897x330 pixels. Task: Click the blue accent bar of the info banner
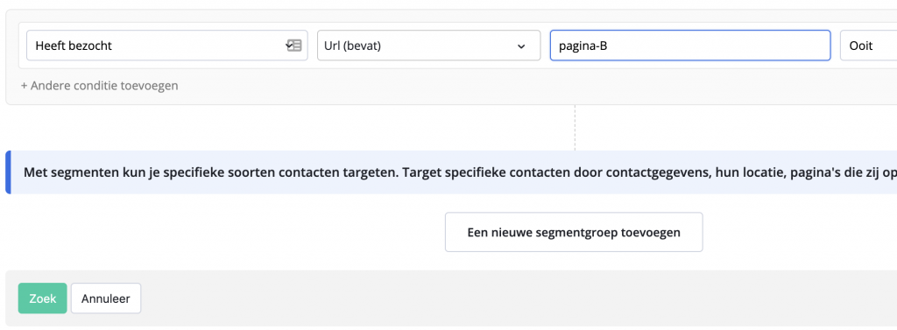(8, 172)
